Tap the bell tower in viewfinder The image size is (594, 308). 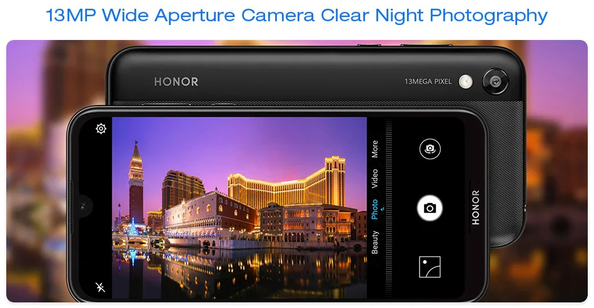click(x=136, y=183)
